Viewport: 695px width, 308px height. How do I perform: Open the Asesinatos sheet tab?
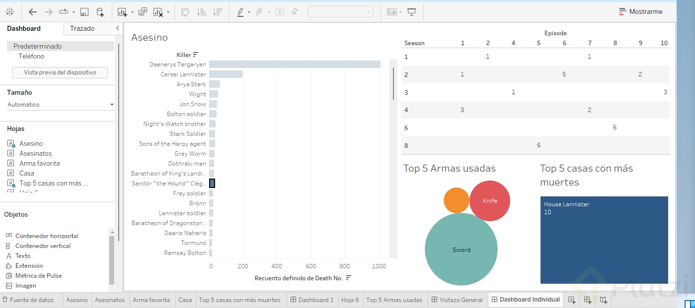pyautogui.click(x=110, y=300)
